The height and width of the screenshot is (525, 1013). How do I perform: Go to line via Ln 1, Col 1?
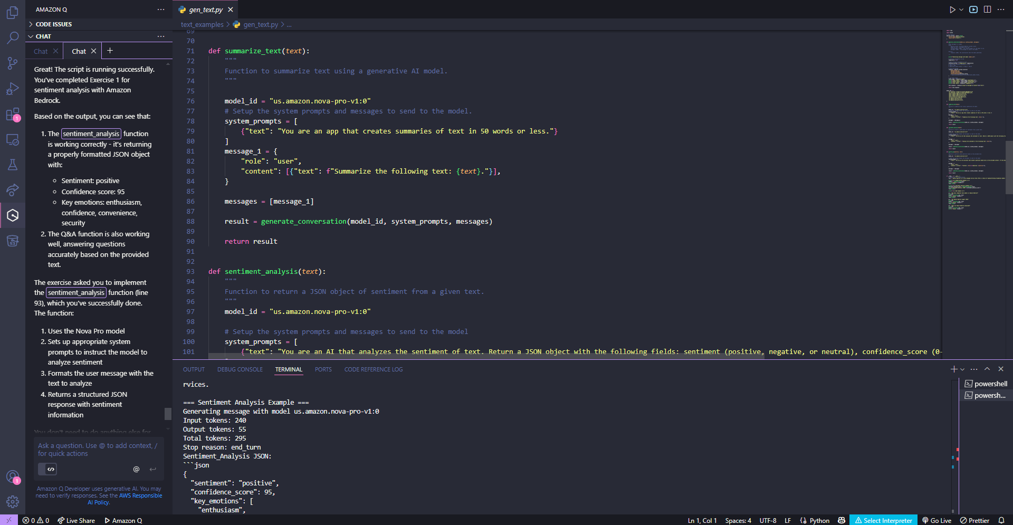(702, 520)
